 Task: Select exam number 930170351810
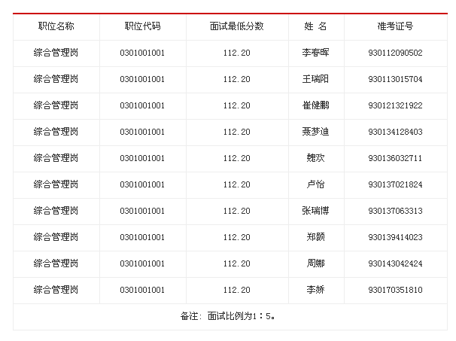coord(395,290)
